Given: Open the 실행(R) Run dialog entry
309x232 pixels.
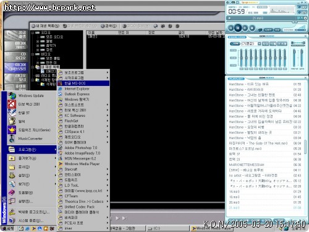Looking at the screenshot, I should pos(32,201).
